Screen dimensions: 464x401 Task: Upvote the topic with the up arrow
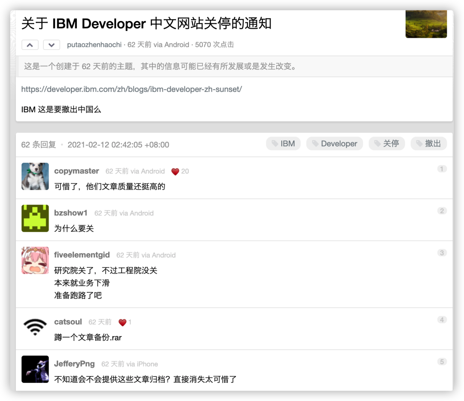pyautogui.click(x=30, y=45)
